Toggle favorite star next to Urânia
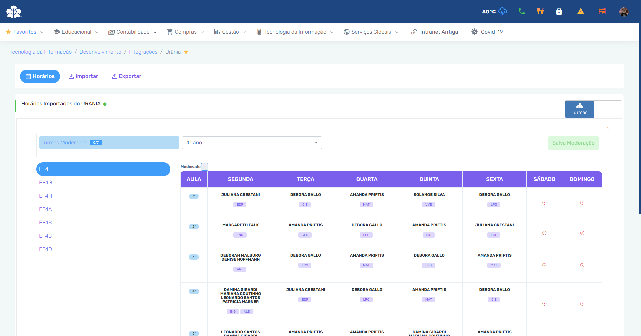 (186, 52)
